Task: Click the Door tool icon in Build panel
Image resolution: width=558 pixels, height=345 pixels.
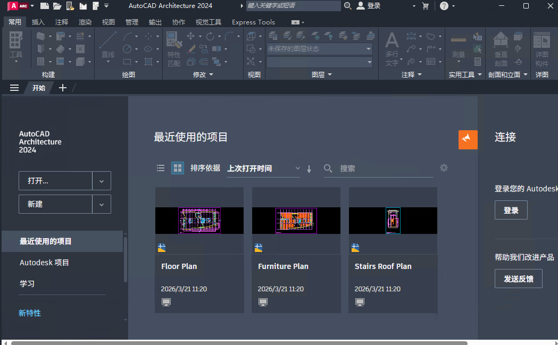Action: 40,49
